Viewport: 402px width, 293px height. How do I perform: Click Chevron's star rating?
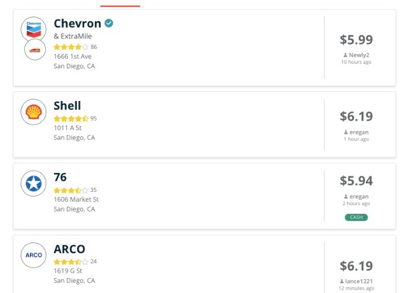71,47
